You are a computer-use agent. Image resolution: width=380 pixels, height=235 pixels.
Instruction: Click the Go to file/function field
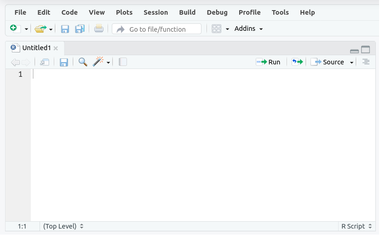pos(157,29)
